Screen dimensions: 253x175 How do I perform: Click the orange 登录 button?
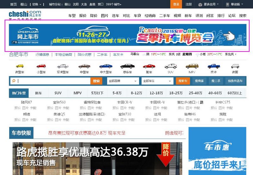click(x=176, y=4)
